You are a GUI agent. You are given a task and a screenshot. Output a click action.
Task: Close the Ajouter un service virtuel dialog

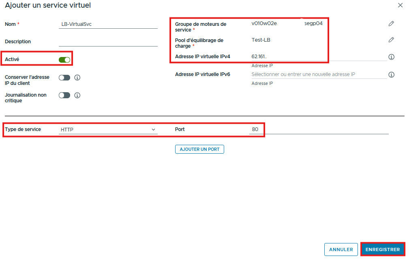click(x=400, y=5)
